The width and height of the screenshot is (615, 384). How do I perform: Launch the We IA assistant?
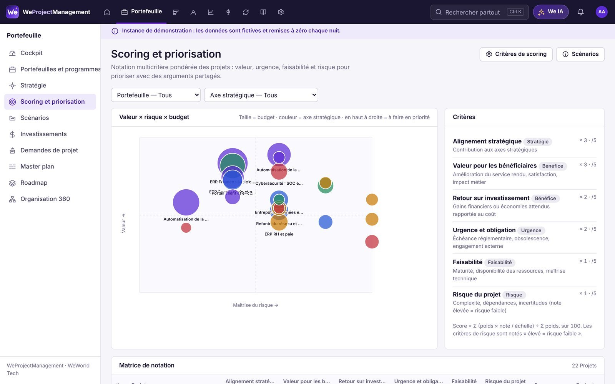tap(550, 12)
